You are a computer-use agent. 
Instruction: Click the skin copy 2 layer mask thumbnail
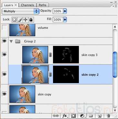[x=66, y=74]
